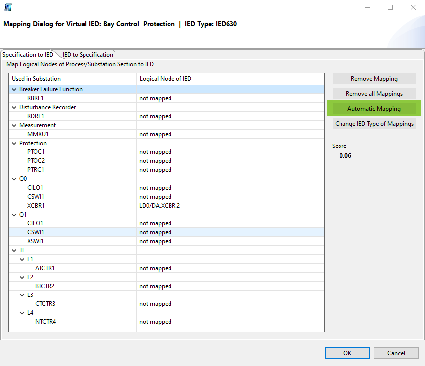
Task: Switch to IED to Specification tab
Action: (88, 55)
